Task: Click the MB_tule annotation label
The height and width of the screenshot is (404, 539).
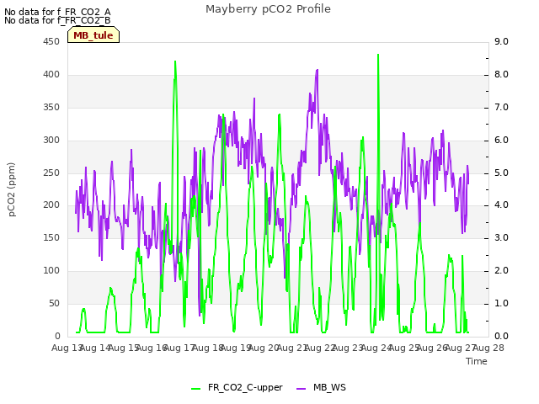Action: pyautogui.click(x=93, y=35)
